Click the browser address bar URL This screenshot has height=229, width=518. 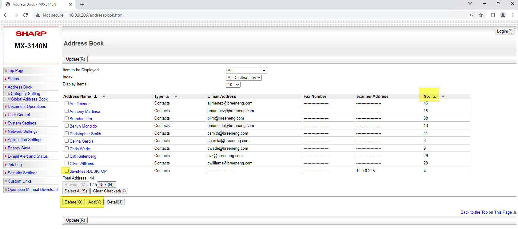point(96,15)
